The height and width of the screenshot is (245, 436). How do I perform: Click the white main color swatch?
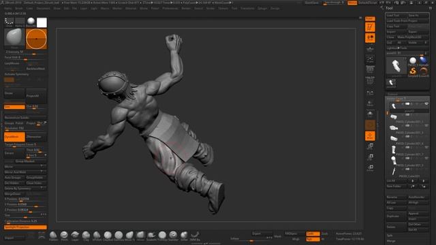tap(42, 22)
